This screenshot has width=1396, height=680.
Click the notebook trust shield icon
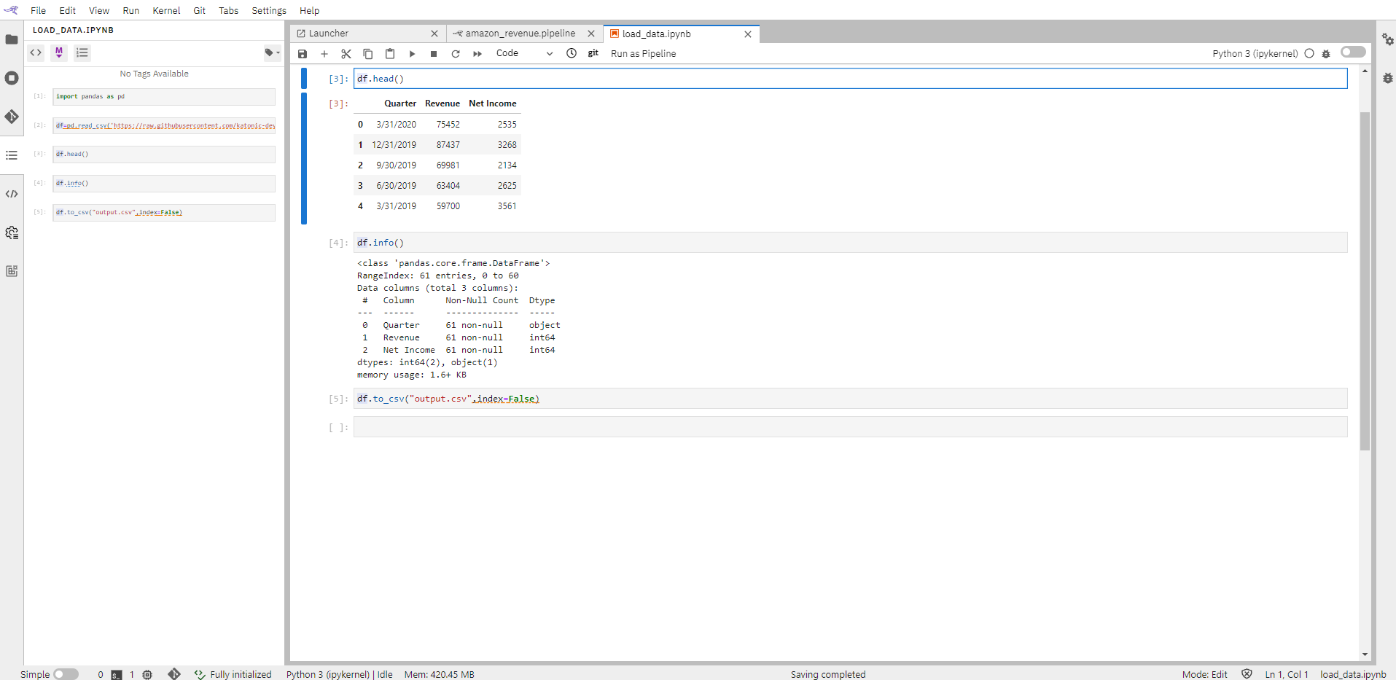point(1247,674)
